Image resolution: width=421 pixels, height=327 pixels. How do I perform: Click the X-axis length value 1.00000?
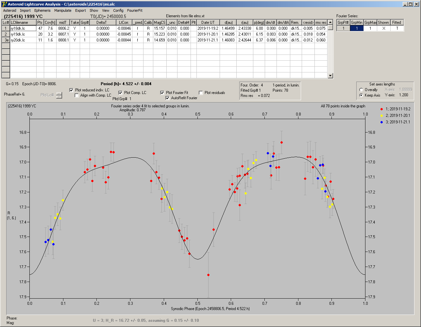tap(405, 89)
